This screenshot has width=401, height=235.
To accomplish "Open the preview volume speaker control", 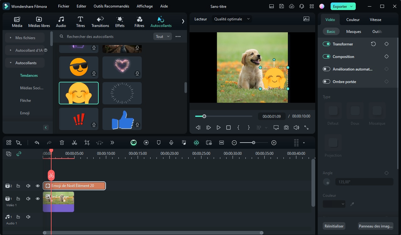I will tap(296, 128).
